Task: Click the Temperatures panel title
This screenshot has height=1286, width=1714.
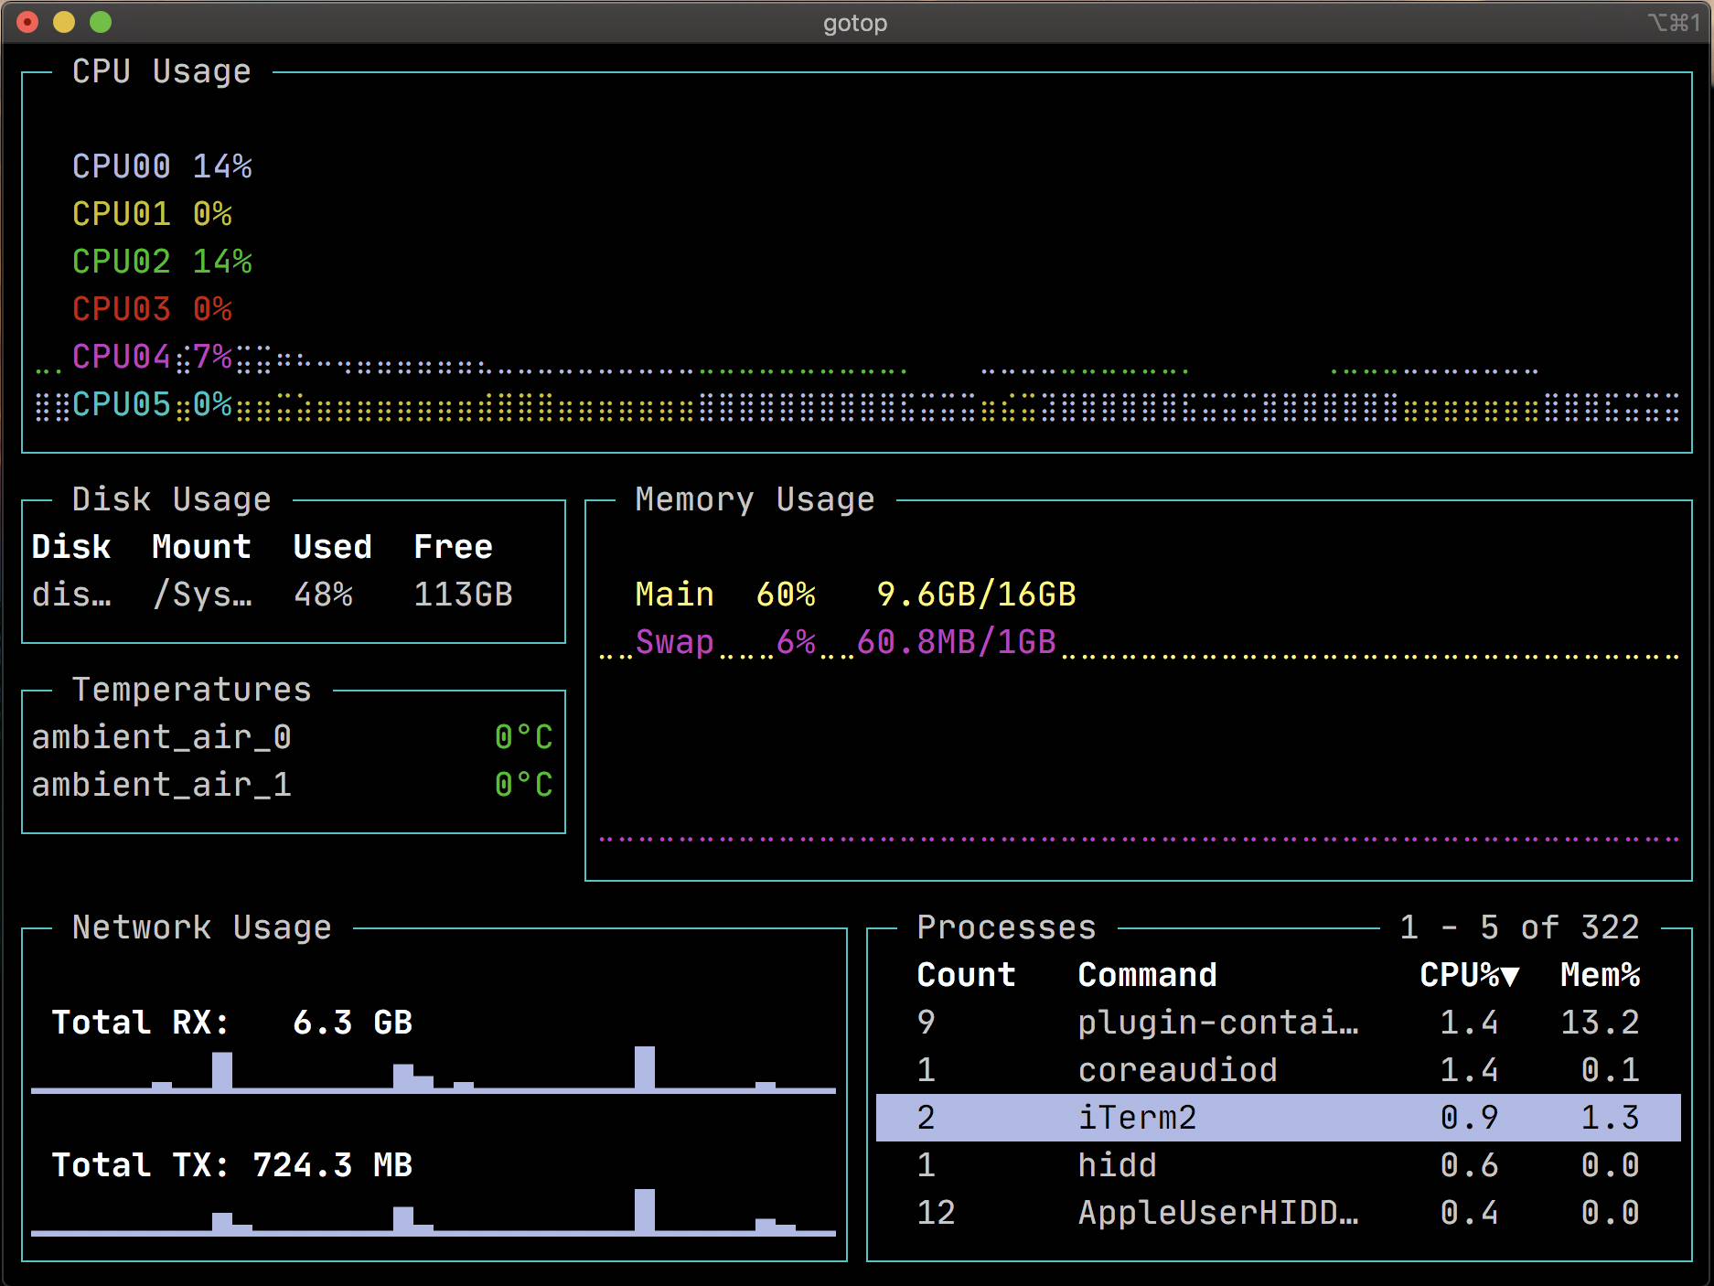Action: (x=191, y=690)
